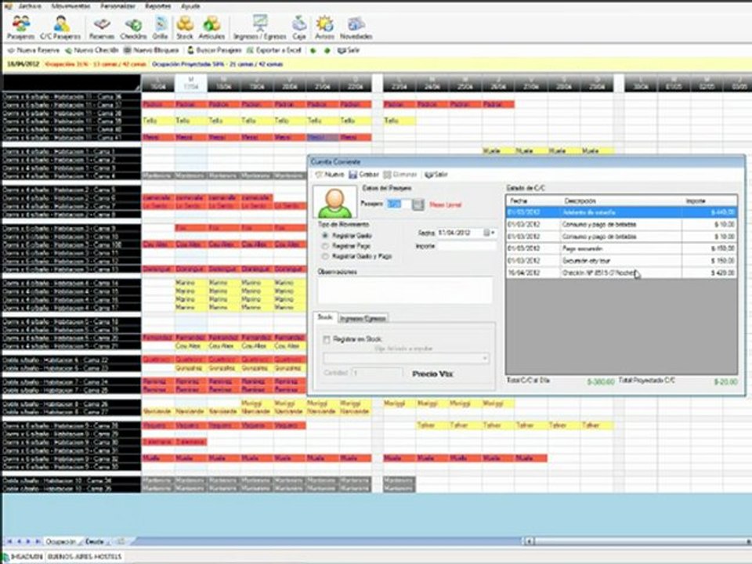Open the Reportes menu
The width and height of the screenshot is (752, 564).
157,6
